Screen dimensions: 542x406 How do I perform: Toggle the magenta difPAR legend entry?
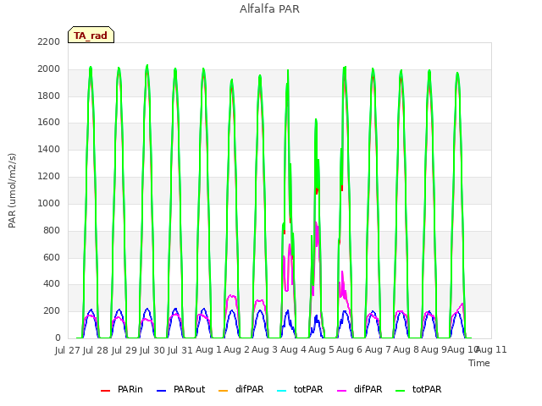359,389
